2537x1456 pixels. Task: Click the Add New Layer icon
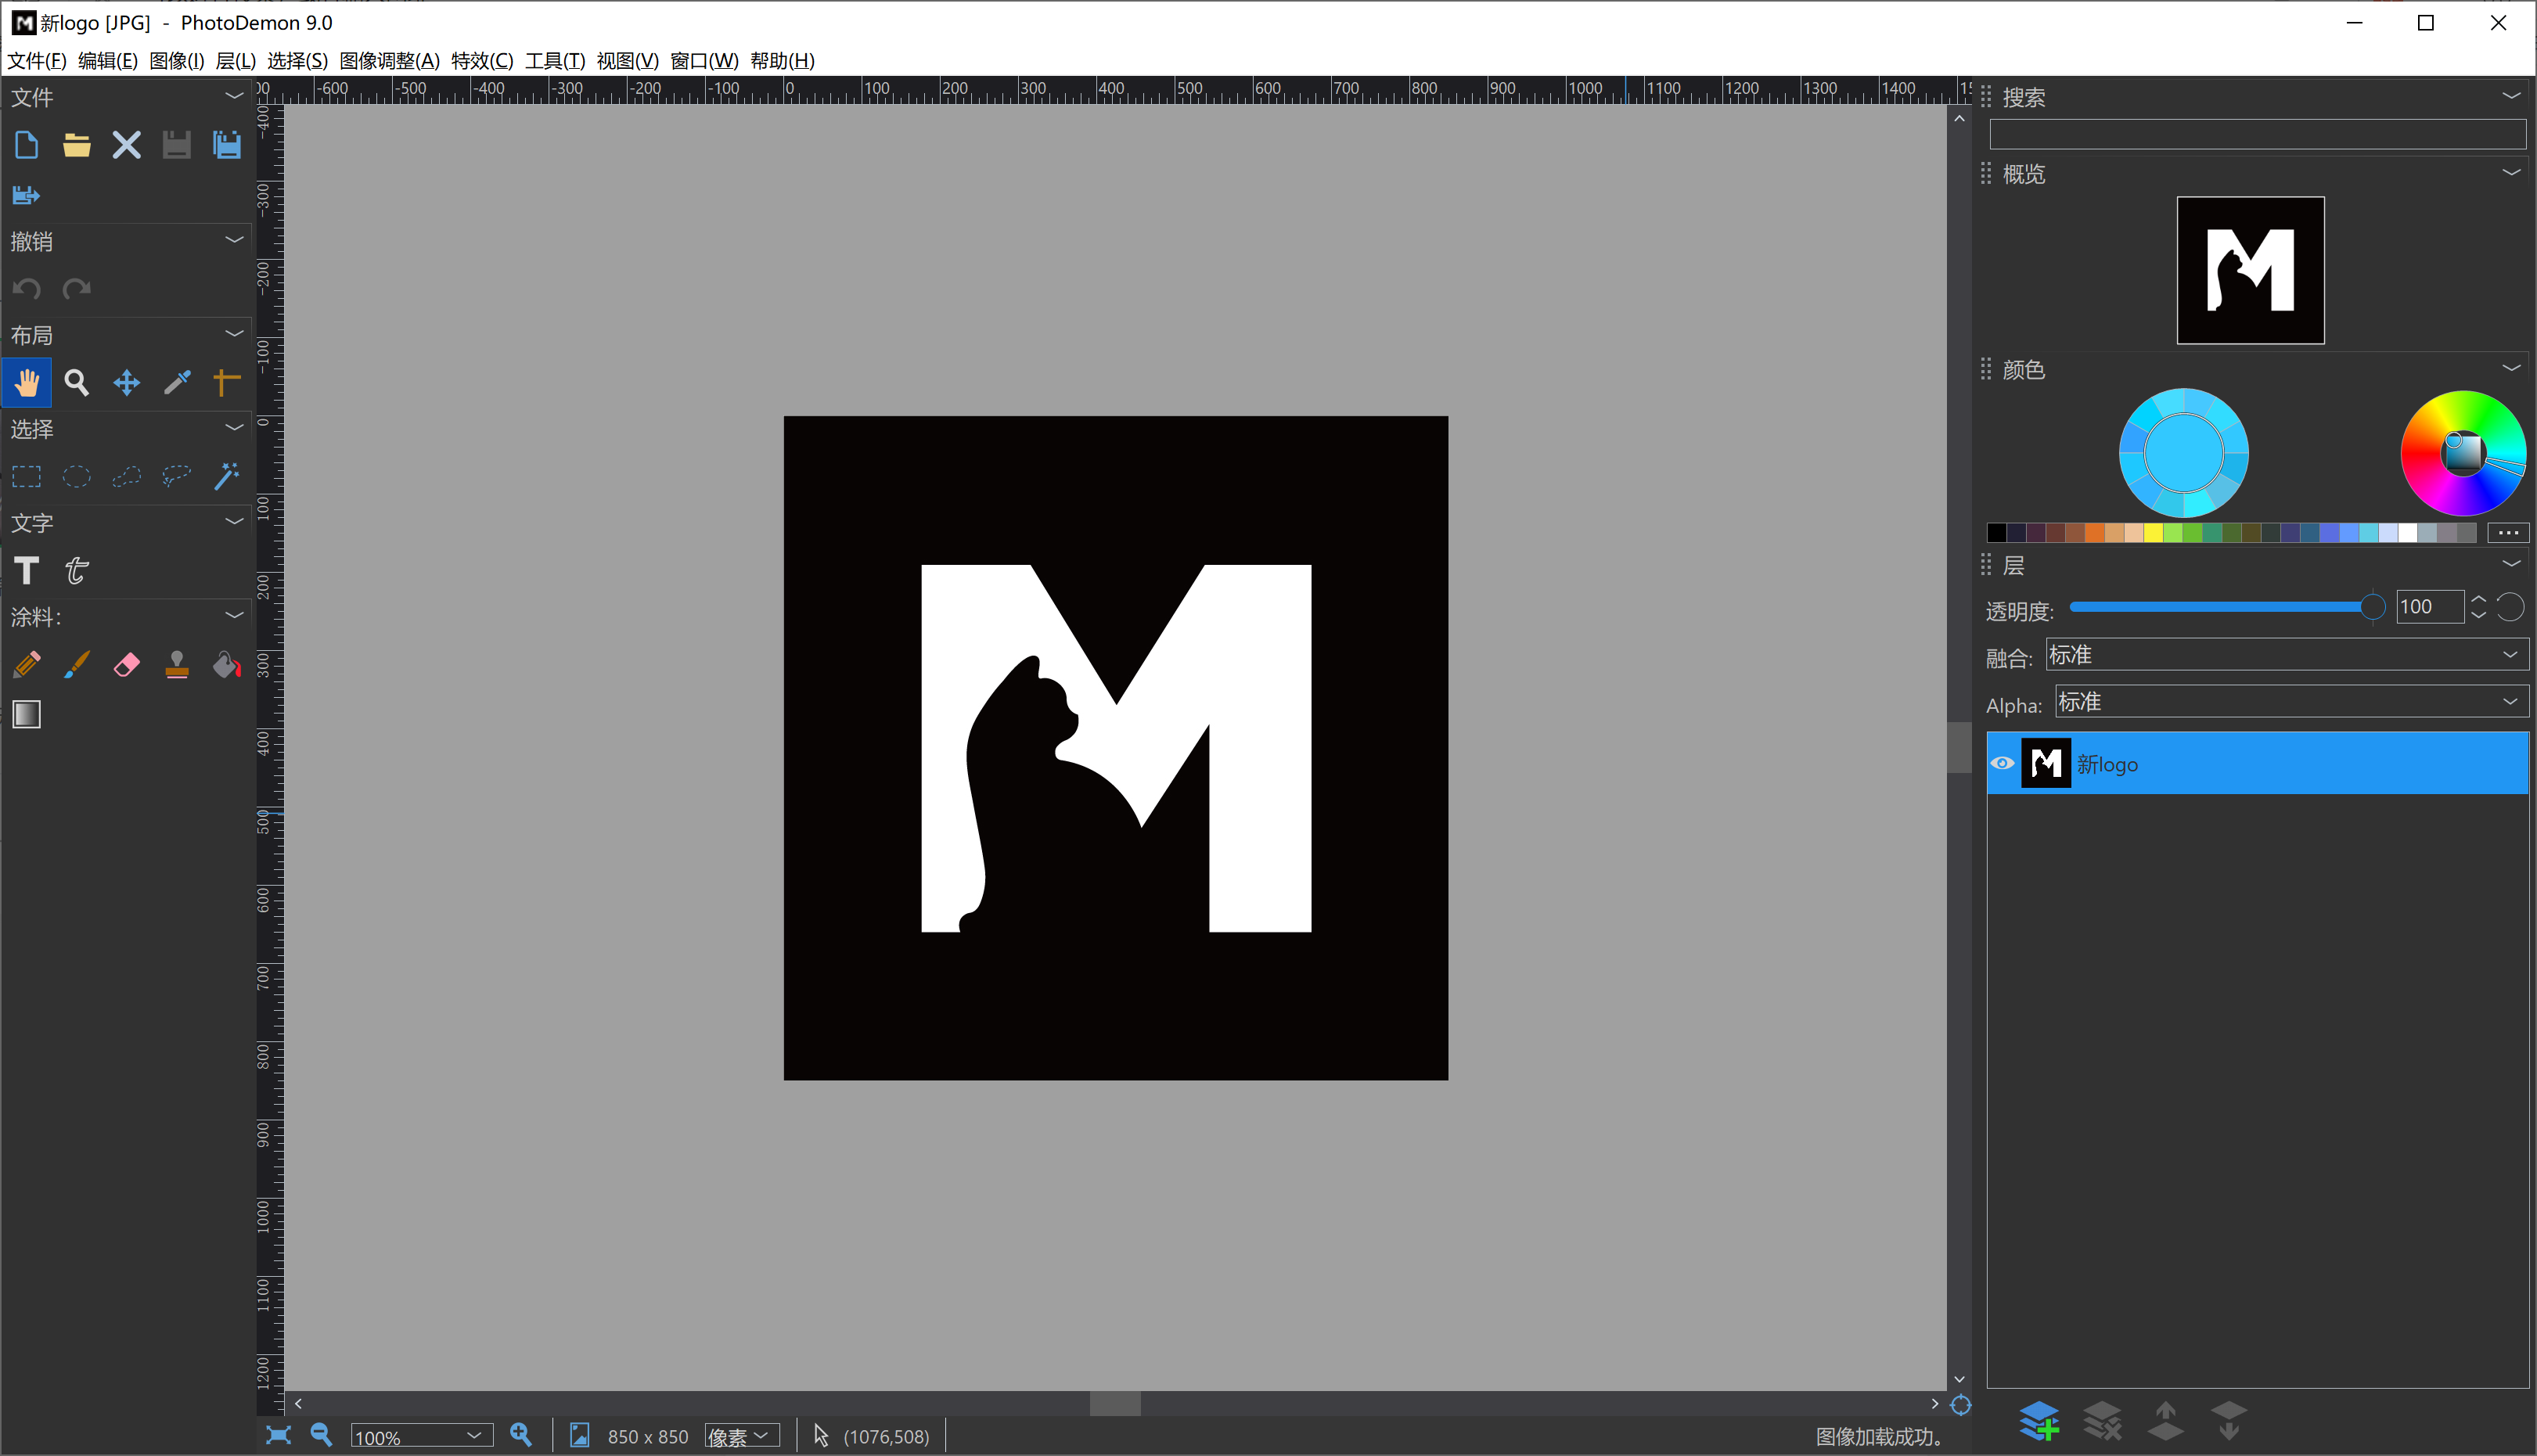pyautogui.click(x=2039, y=1420)
